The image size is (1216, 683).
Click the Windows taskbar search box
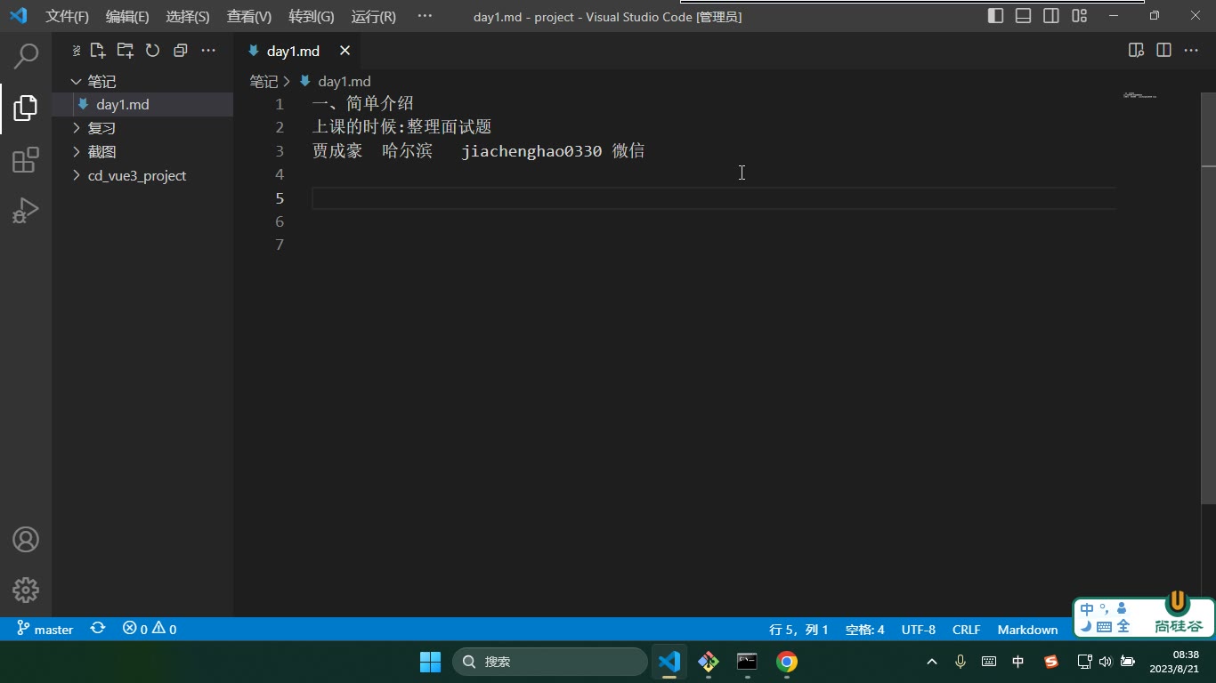pos(550,662)
